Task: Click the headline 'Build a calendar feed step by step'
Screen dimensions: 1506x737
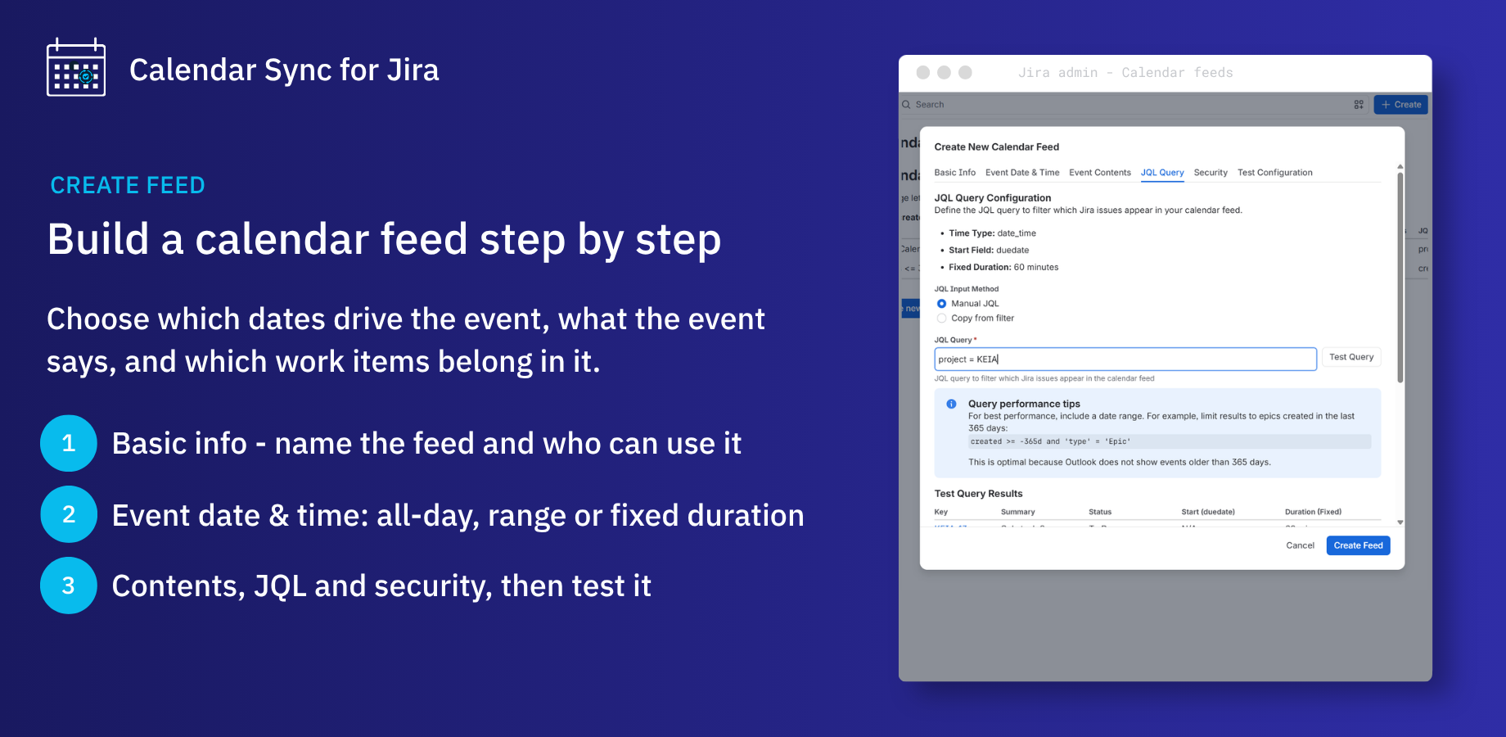Action: (384, 240)
